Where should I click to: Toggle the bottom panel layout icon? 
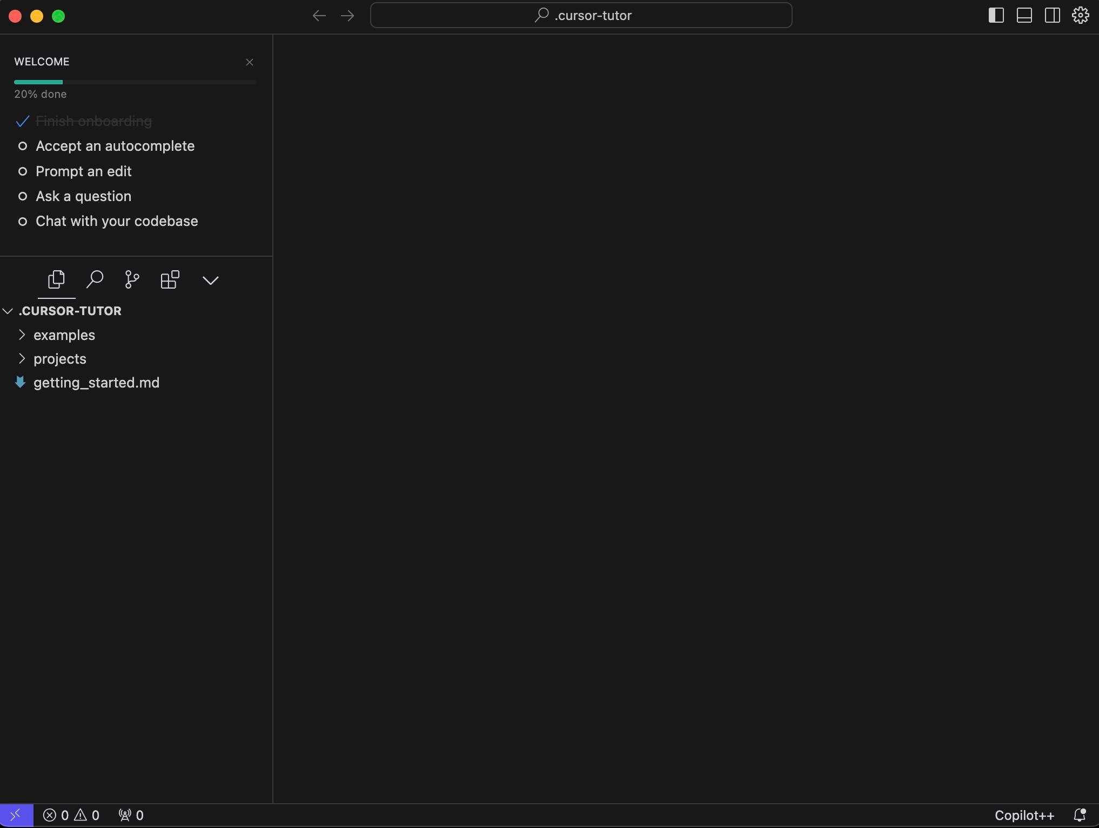click(x=1024, y=15)
